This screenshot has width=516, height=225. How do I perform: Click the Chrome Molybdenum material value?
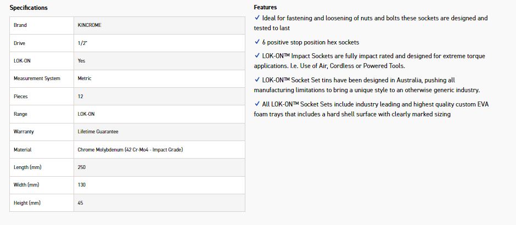pos(130,150)
